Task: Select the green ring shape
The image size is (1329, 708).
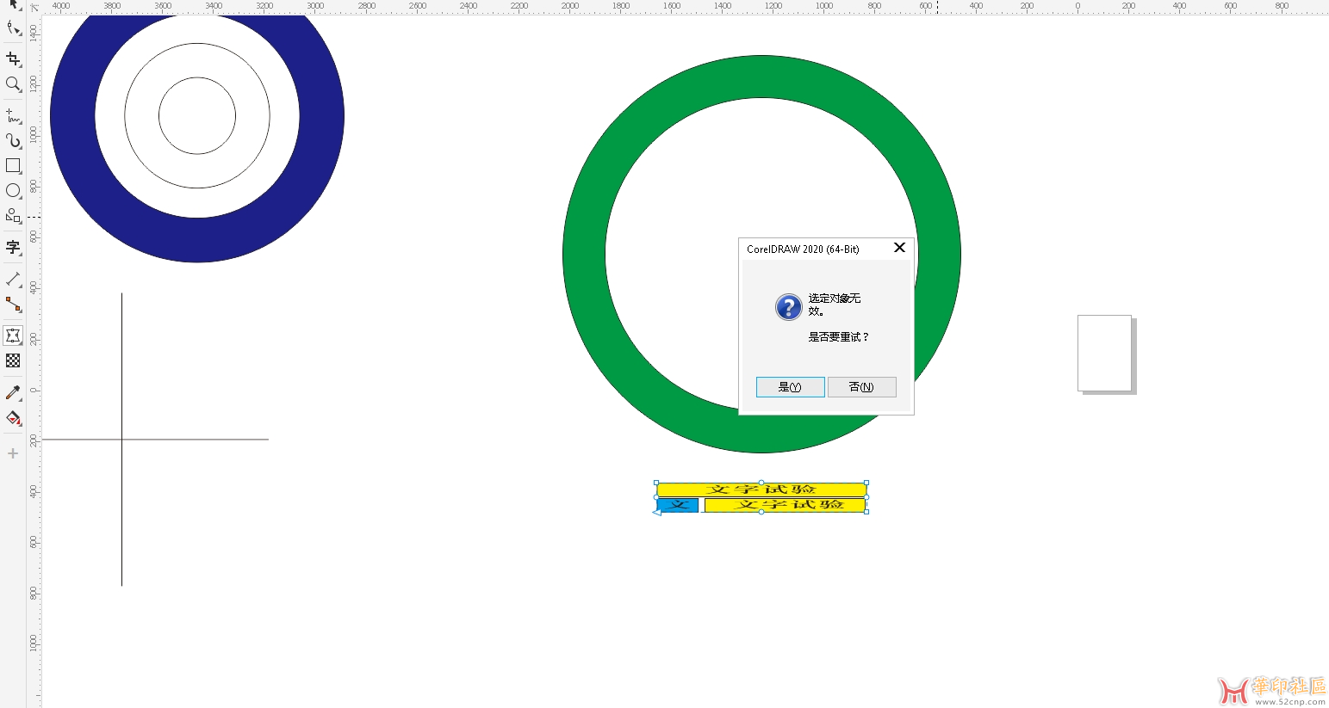Action: click(x=584, y=254)
